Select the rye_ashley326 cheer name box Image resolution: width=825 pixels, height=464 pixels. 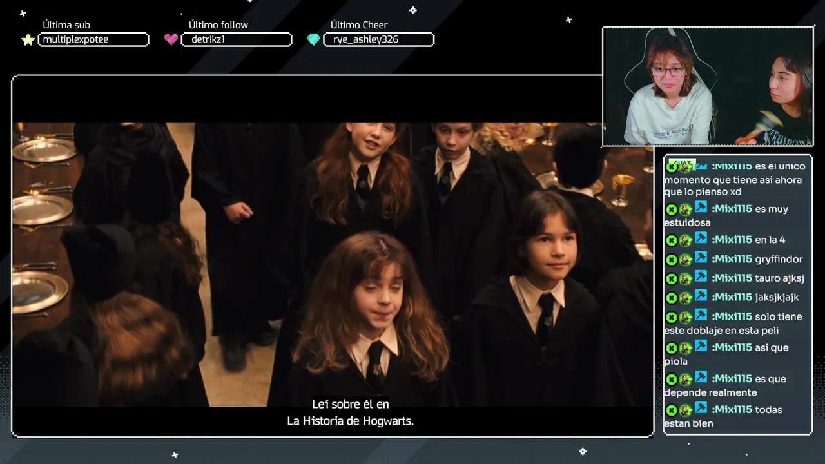point(379,39)
